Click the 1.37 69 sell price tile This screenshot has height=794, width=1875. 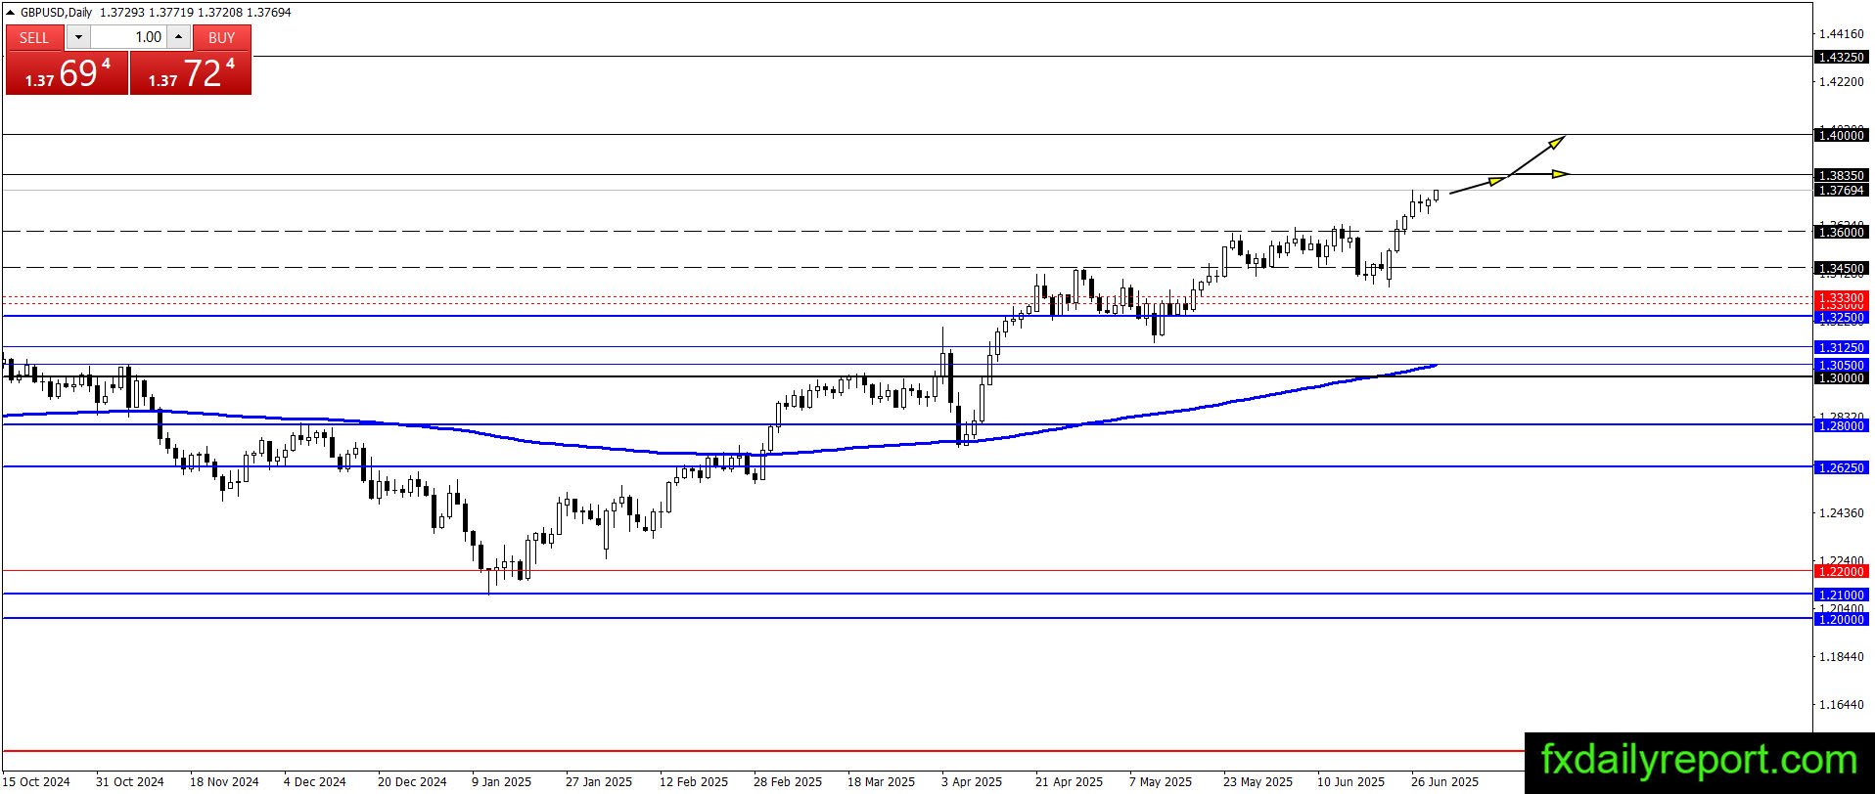(68, 73)
